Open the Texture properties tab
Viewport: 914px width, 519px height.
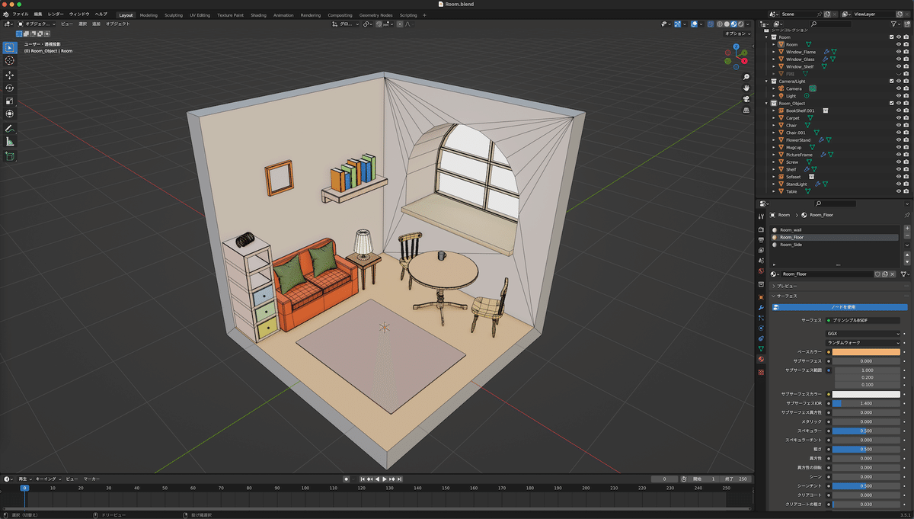[x=761, y=372]
